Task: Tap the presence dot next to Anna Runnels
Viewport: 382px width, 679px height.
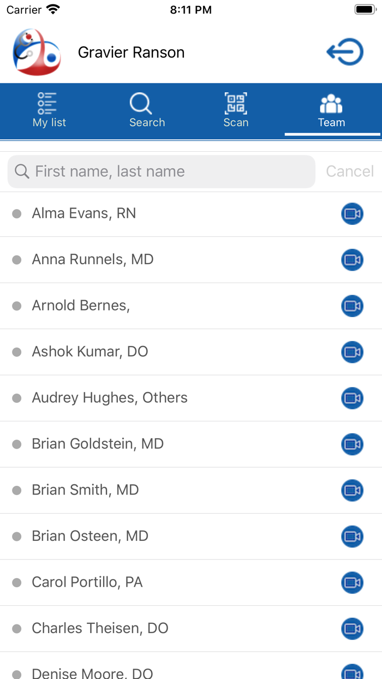Action: [17, 259]
